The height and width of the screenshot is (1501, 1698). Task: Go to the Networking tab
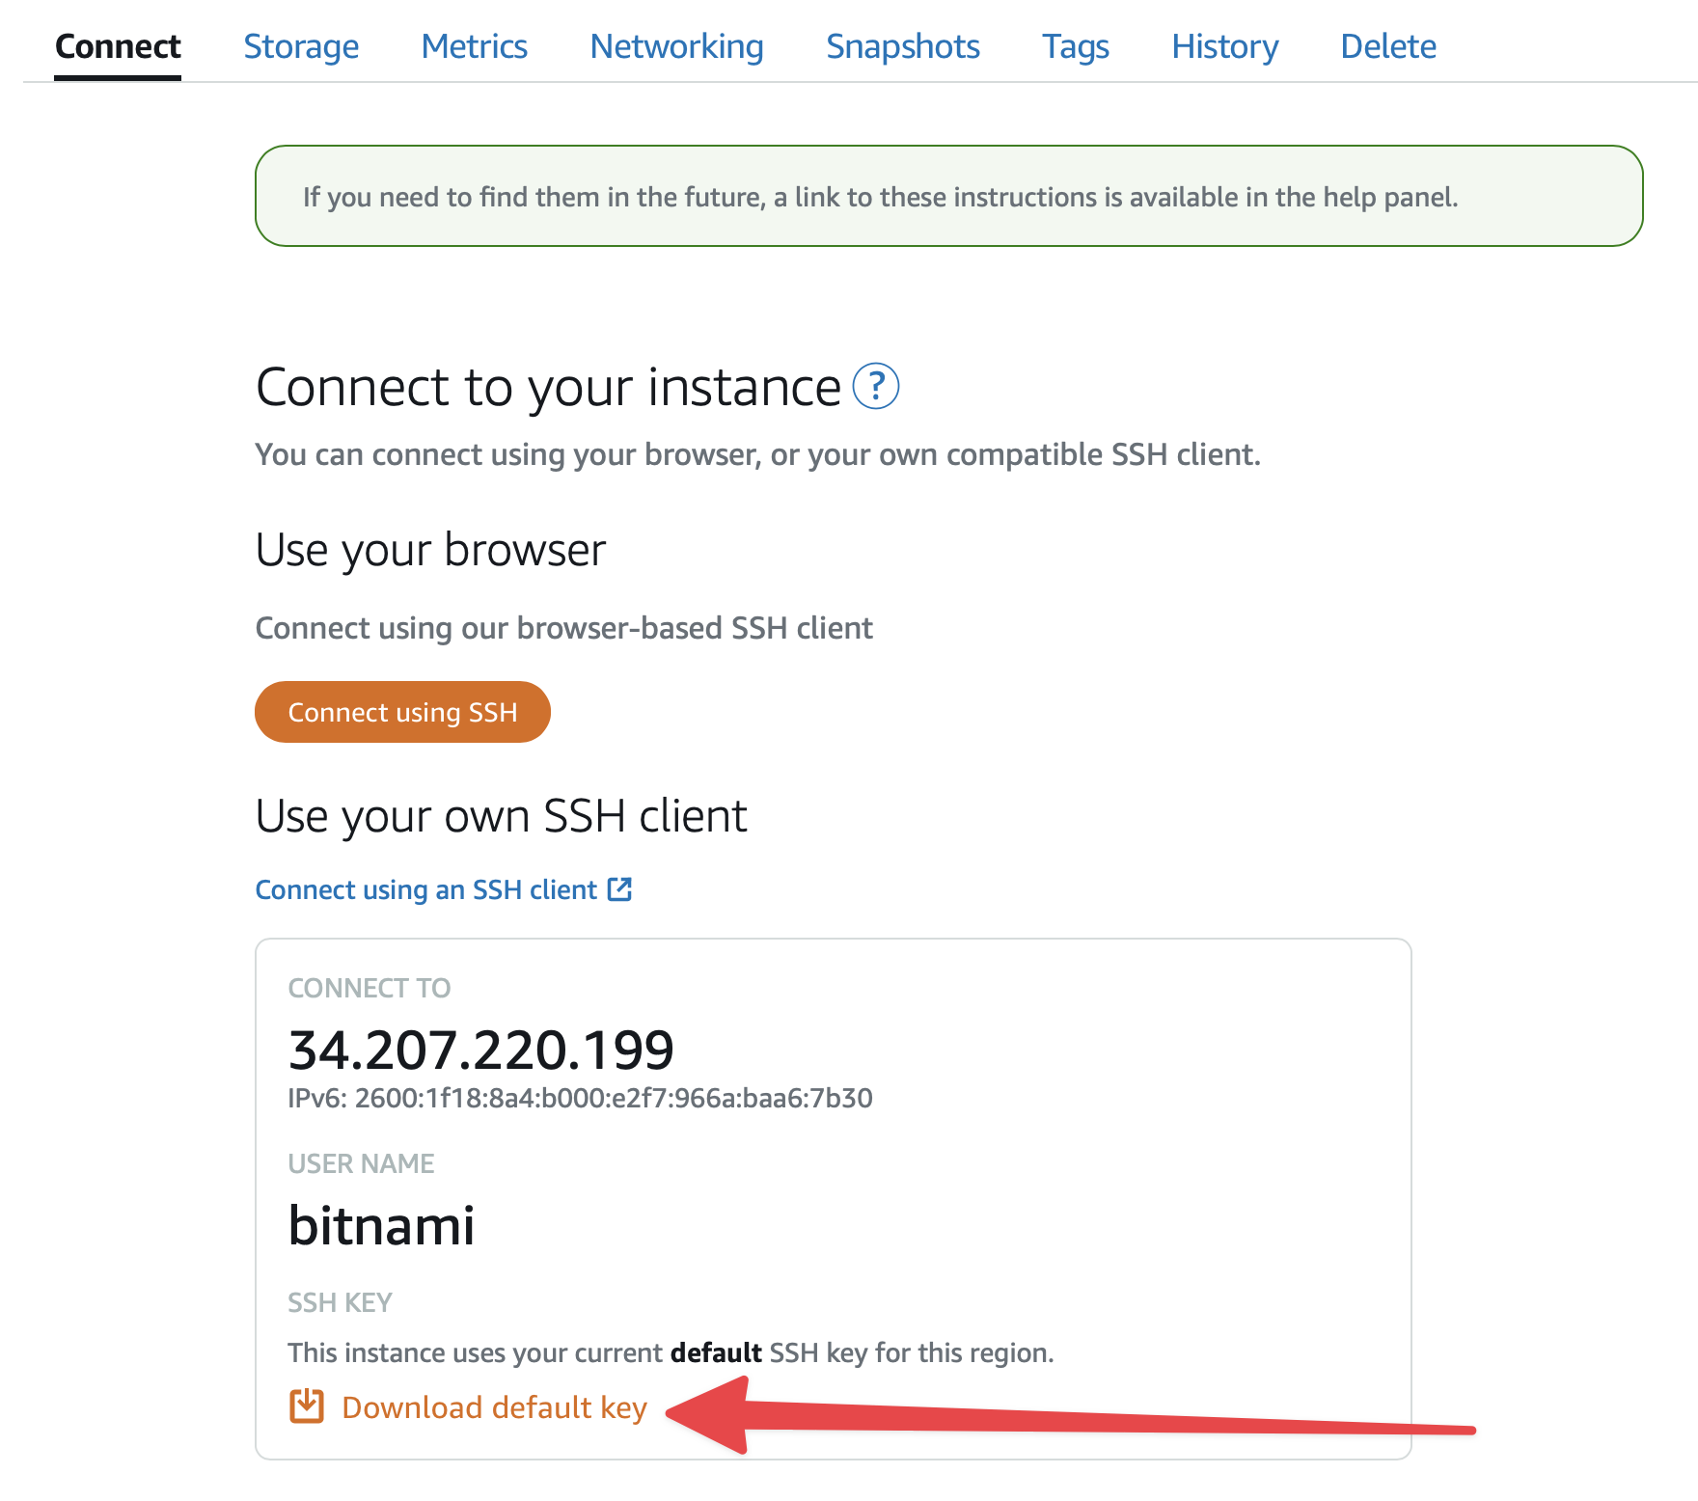[x=677, y=46]
